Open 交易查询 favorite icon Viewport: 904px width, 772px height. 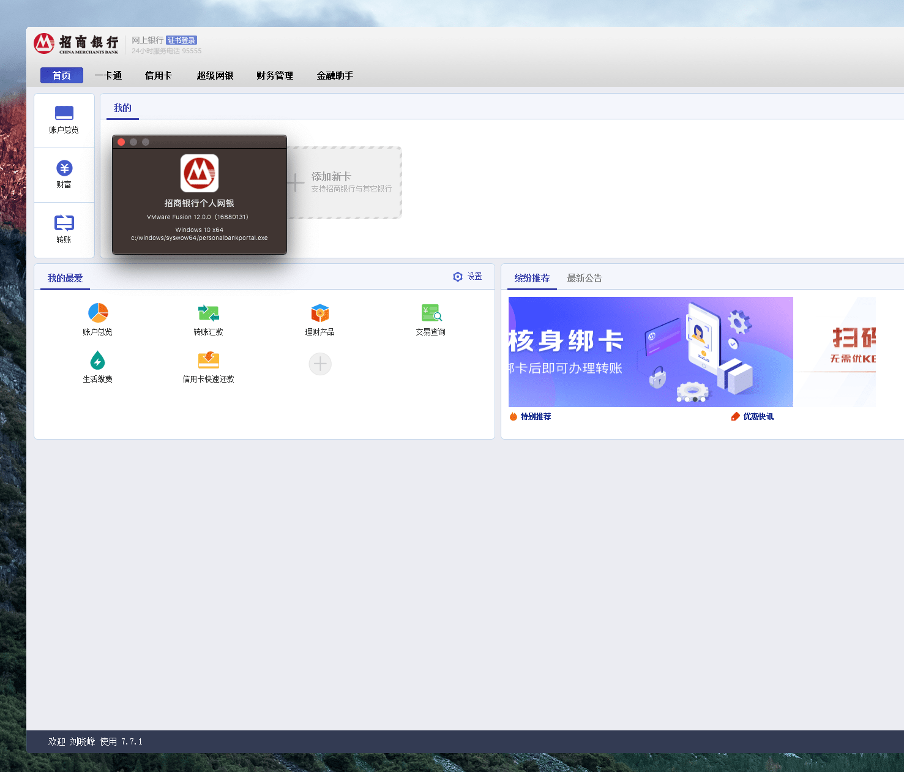[x=431, y=313]
